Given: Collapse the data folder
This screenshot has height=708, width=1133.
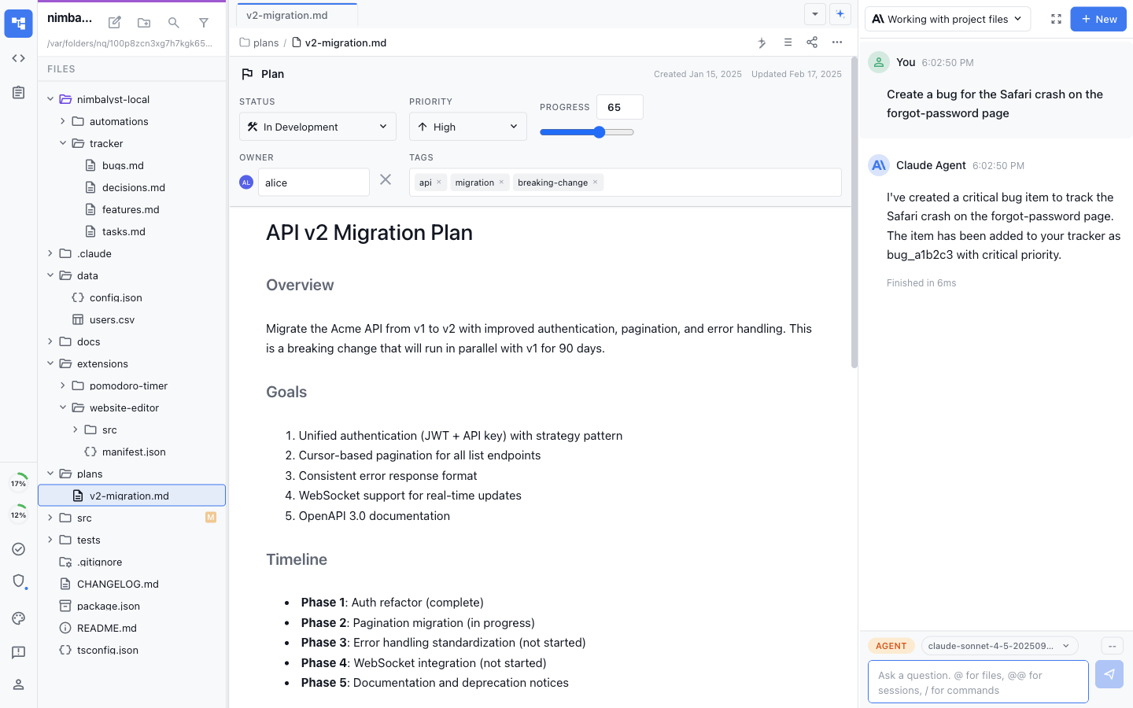Looking at the screenshot, I should pos(50,275).
